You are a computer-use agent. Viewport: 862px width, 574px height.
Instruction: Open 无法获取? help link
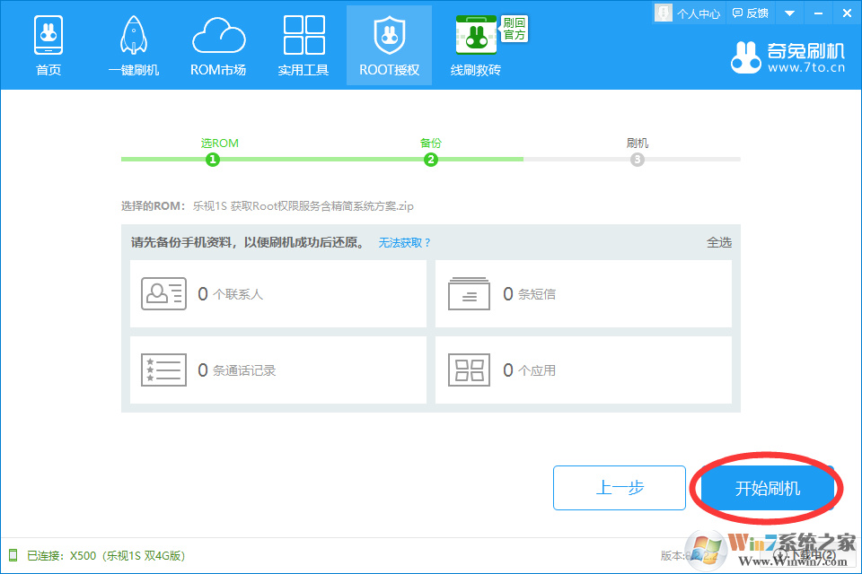[404, 243]
